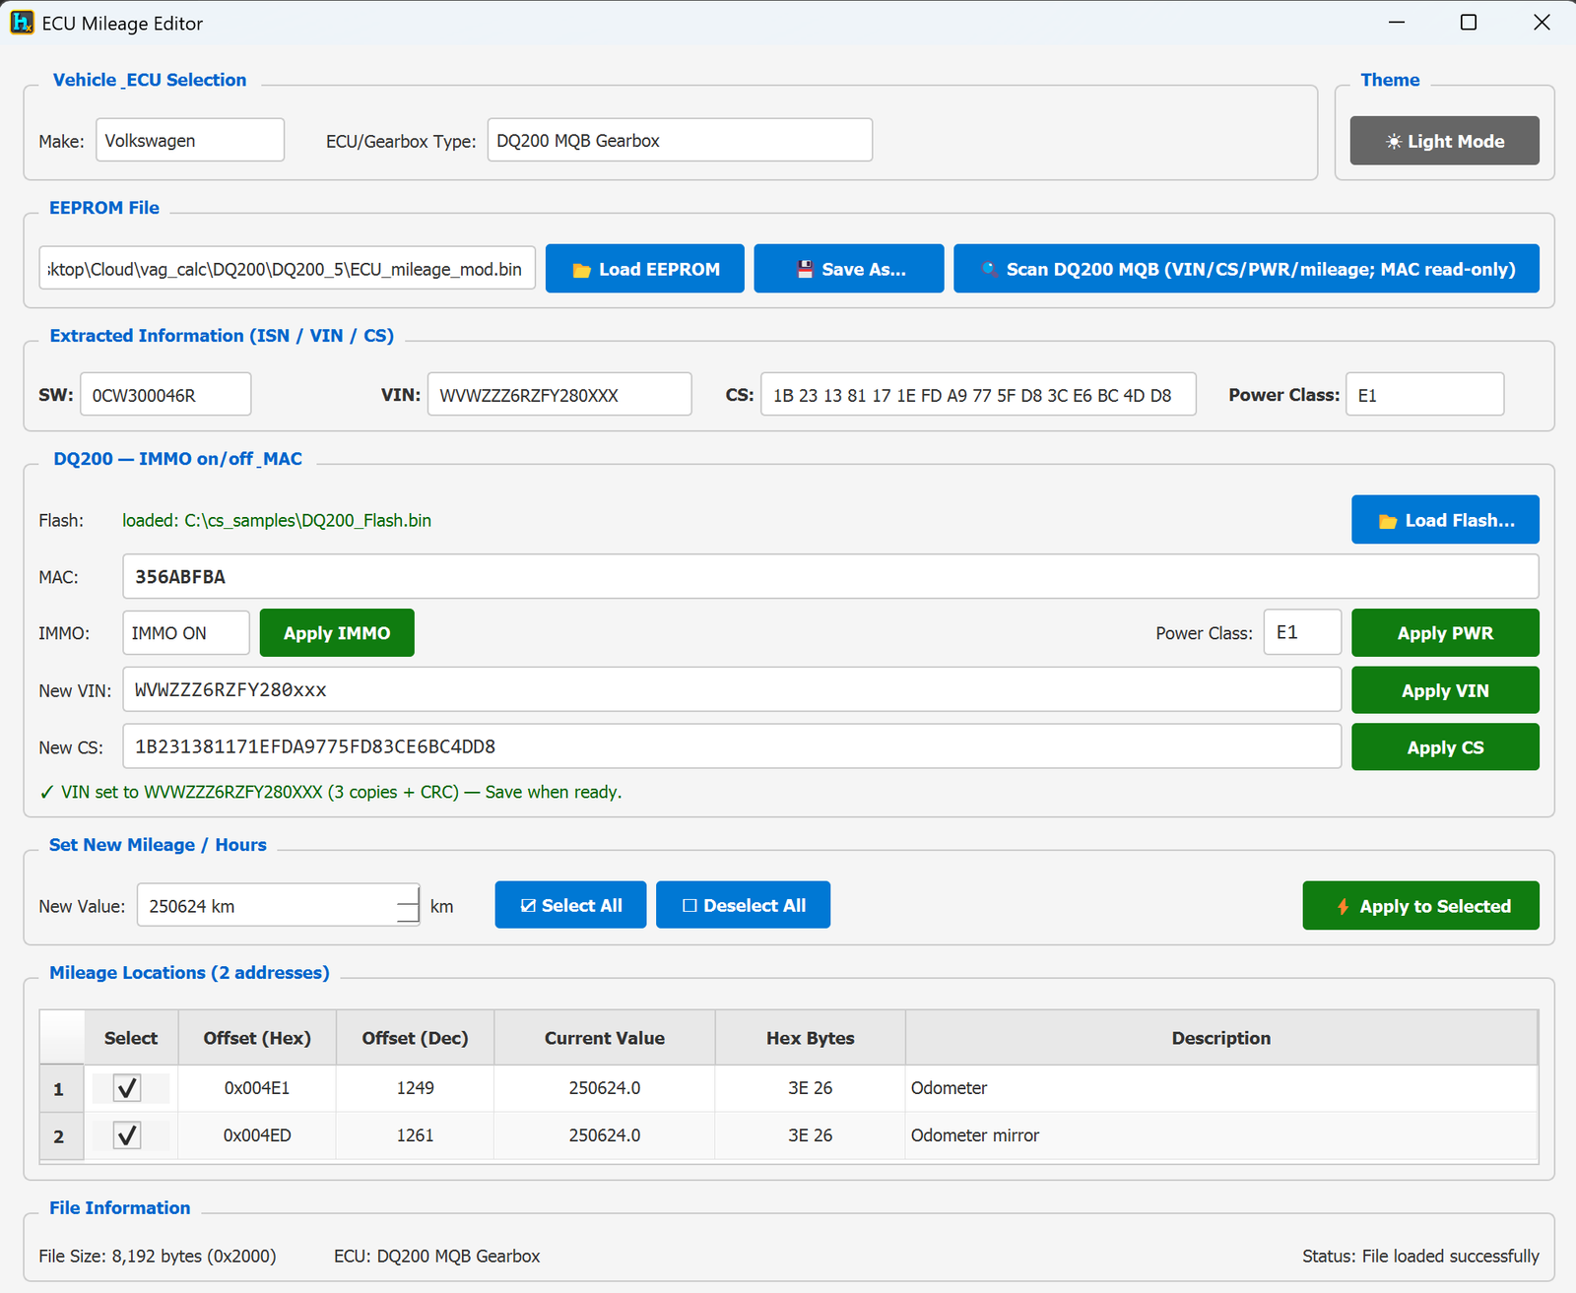
Task: Open the Make dropdown showing Volkswagen
Action: tap(190, 140)
